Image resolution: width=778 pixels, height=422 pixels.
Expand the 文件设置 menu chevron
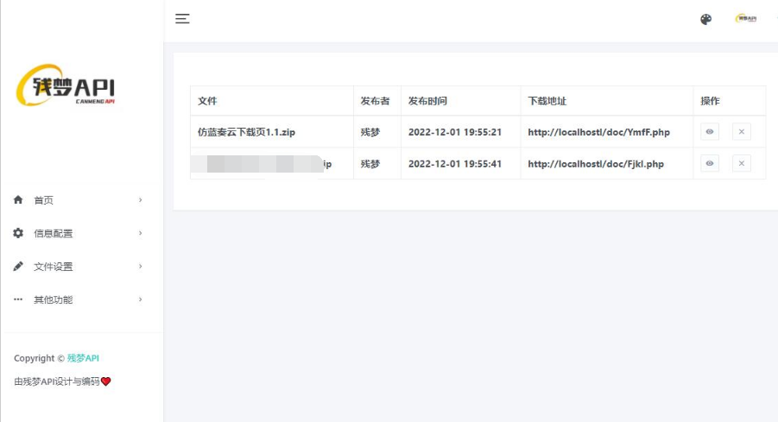click(140, 267)
